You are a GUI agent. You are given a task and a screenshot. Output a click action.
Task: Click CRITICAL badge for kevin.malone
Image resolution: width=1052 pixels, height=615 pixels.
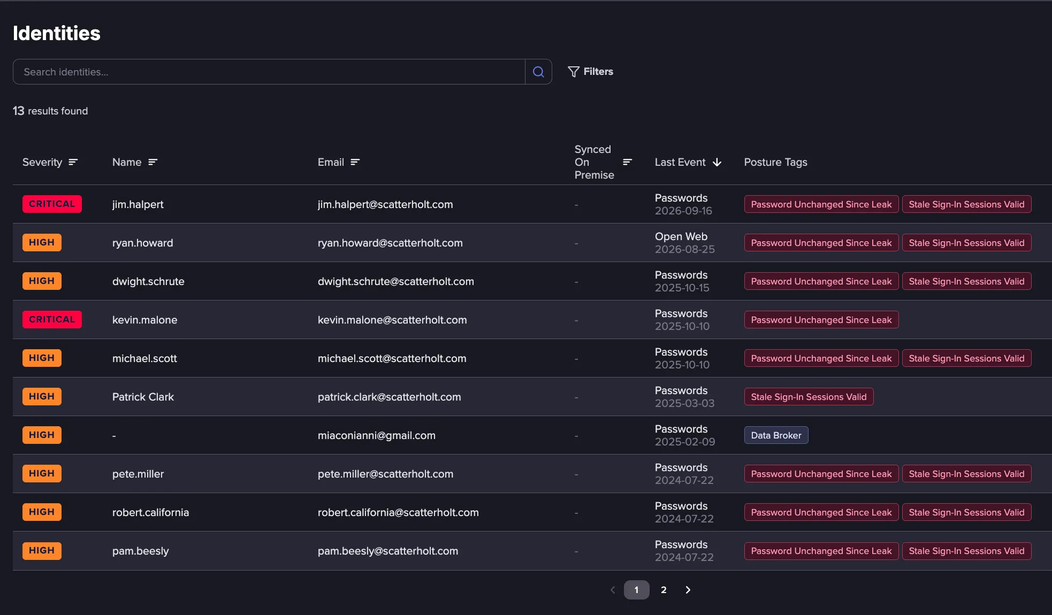click(x=52, y=319)
